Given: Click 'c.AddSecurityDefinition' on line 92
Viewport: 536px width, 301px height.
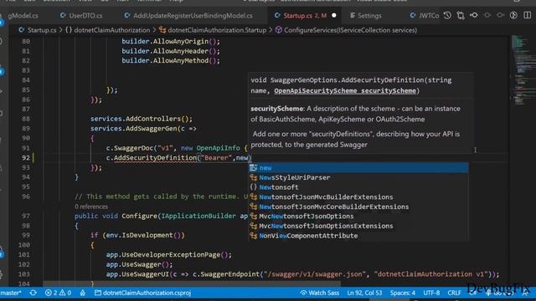Looking at the screenshot, I should tap(151, 158).
